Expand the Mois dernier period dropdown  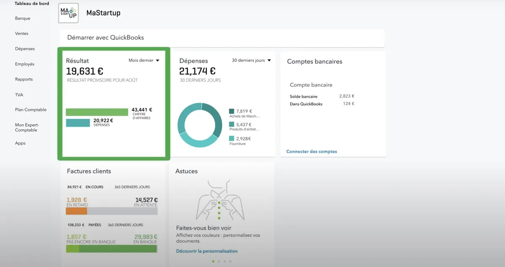(x=144, y=60)
